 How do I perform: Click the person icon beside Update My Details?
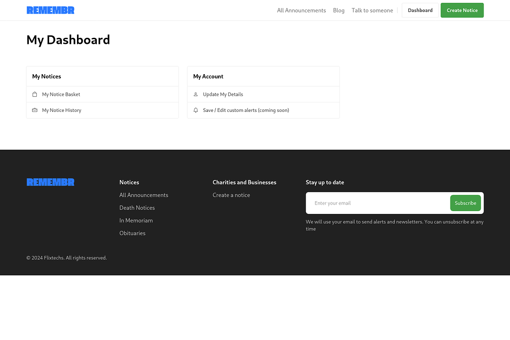click(195, 94)
